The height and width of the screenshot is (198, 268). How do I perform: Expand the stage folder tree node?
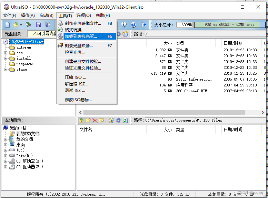(6, 70)
